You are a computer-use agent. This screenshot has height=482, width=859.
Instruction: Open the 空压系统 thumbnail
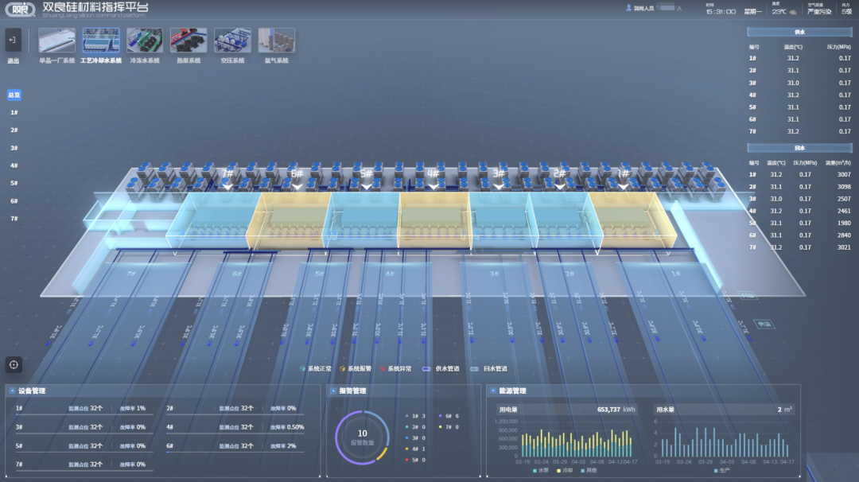232,41
